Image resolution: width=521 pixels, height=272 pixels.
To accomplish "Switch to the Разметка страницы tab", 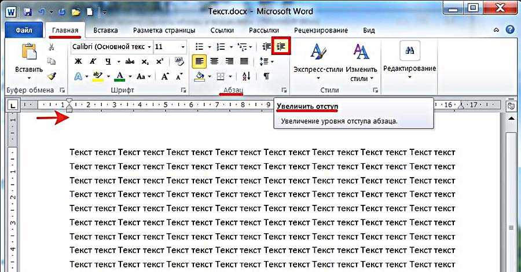I will 164,30.
